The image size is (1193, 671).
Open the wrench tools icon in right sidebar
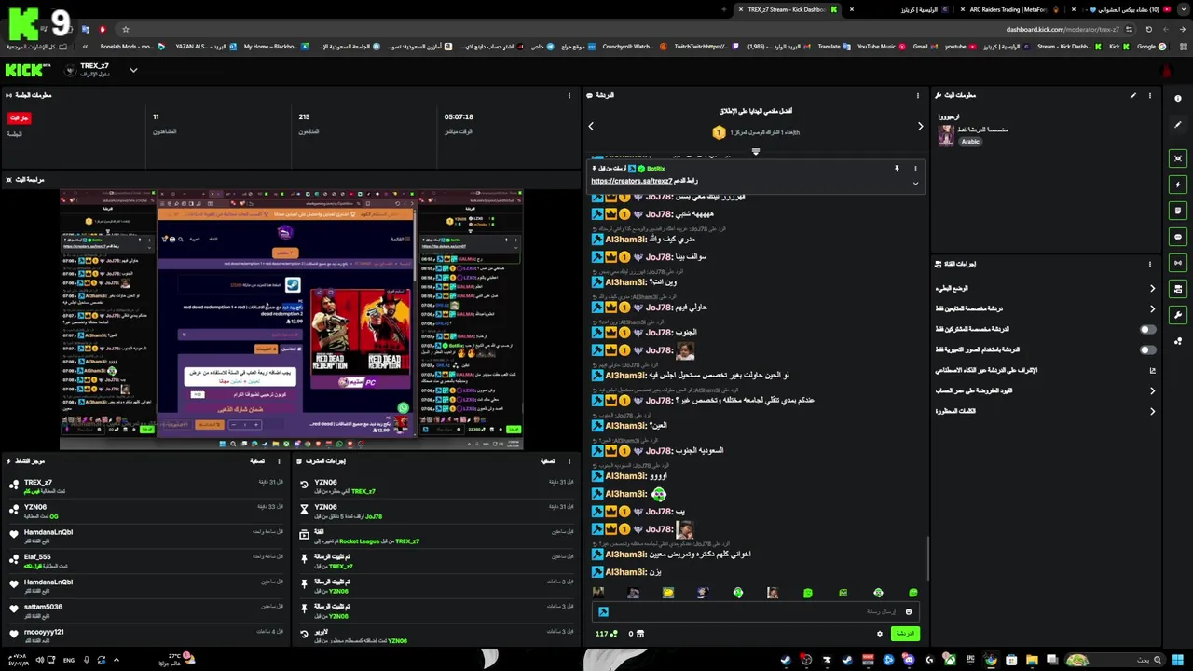pos(1178,315)
